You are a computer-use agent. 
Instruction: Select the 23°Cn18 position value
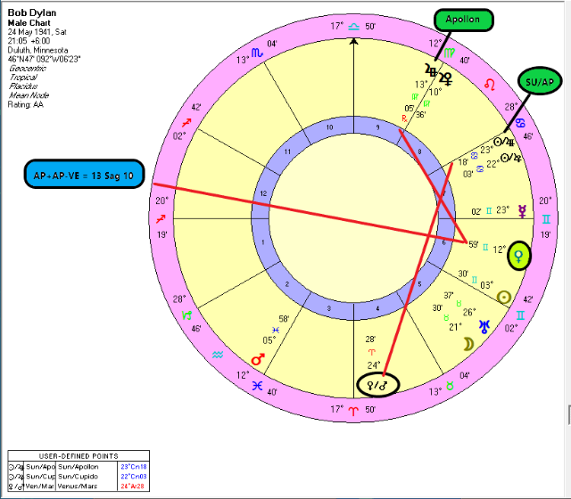pyautogui.click(x=134, y=467)
